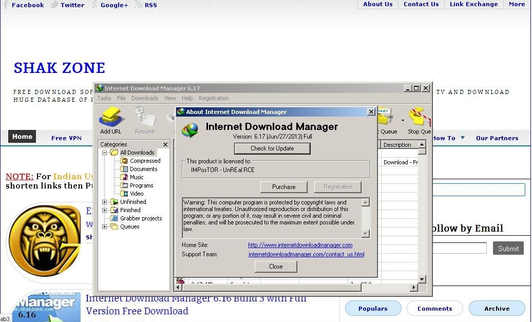Screen dimensions: 532x322
Task: Open the Our Partners navigation link
Action: [x=497, y=138]
